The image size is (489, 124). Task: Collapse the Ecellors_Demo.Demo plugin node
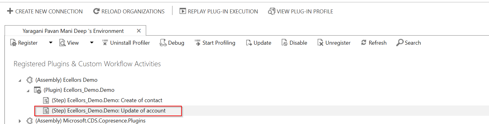tap(28, 91)
